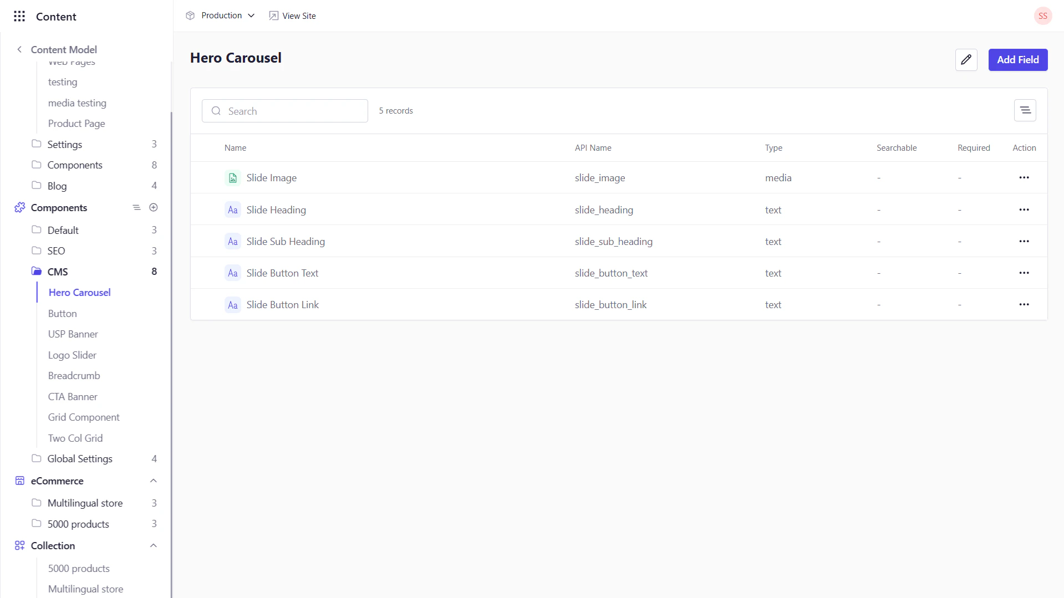Collapse the eCommerce section
Screen dimensions: 1064x598
(x=154, y=481)
